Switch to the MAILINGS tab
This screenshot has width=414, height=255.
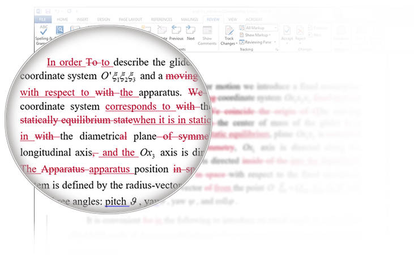point(189,20)
